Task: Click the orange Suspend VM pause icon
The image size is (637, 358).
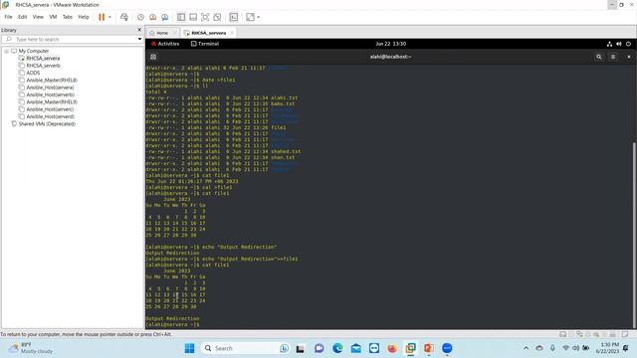Action: pos(102,17)
